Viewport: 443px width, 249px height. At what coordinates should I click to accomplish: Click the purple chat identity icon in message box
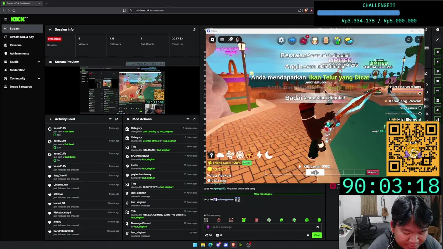pos(208,227)
